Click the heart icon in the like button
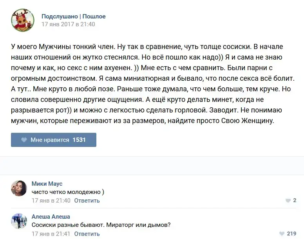The height and width of the screenshot is (239, 304). pyautogui.click(x=24, y=140)
